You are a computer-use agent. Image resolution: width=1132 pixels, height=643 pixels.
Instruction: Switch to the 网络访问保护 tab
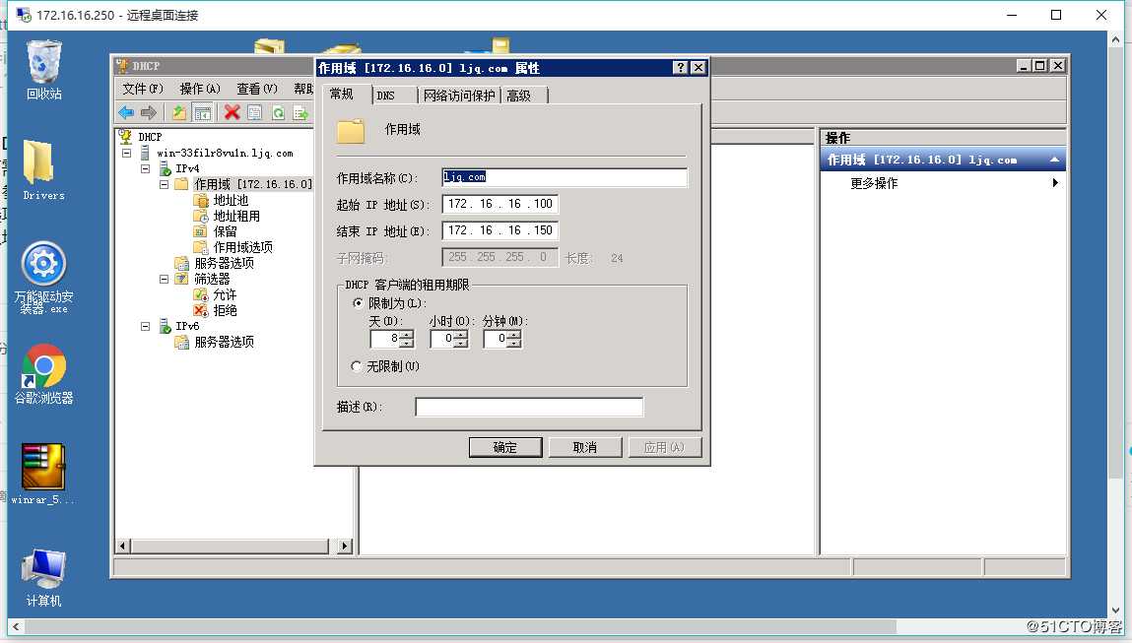(459, 96)
